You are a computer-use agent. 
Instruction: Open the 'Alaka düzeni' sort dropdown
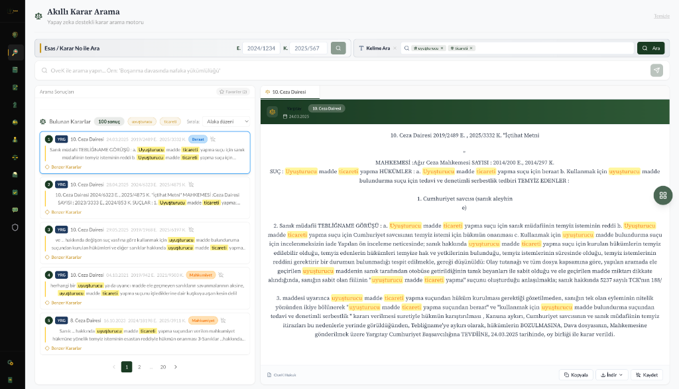[x=227, y=121]
